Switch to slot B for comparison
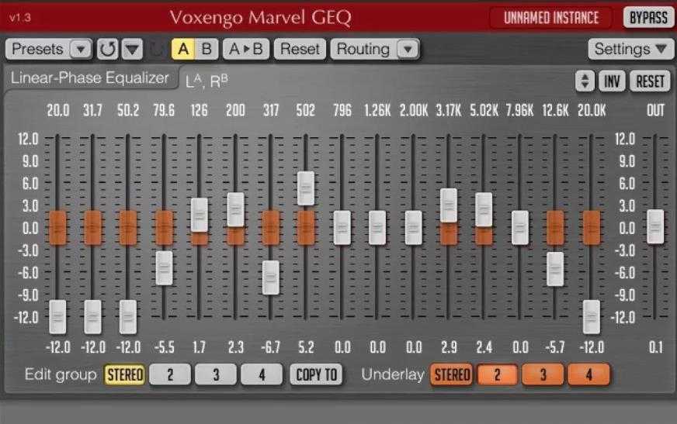This screenshot has height=424, width=677. point(206,50)
